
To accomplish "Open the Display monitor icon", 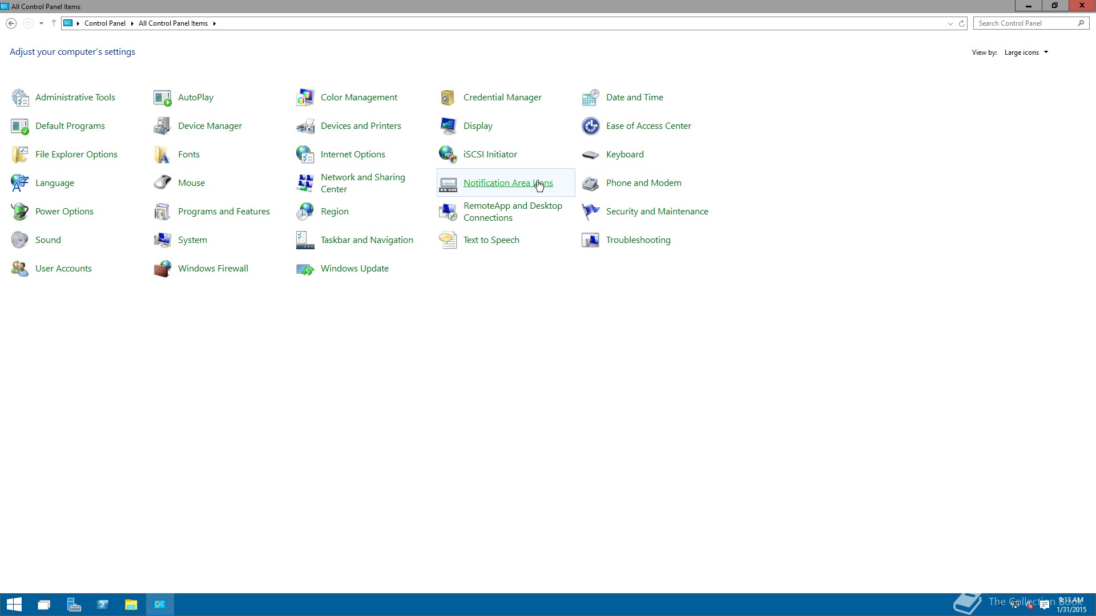I will pos(448,126).
